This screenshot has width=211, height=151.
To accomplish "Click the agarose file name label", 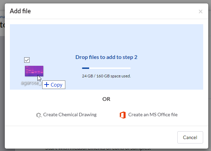I will [x=29, y=83].
